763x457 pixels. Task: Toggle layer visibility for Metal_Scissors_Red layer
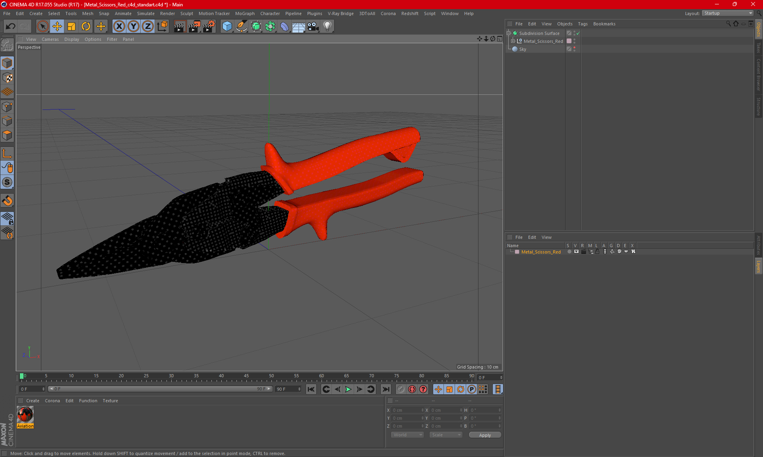click(x=576, y=252)
